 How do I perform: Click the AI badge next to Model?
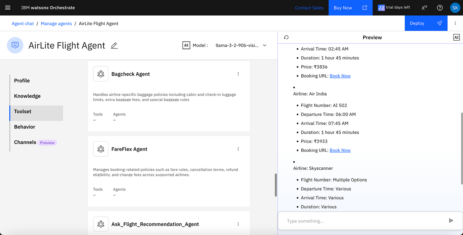point(186,45)
